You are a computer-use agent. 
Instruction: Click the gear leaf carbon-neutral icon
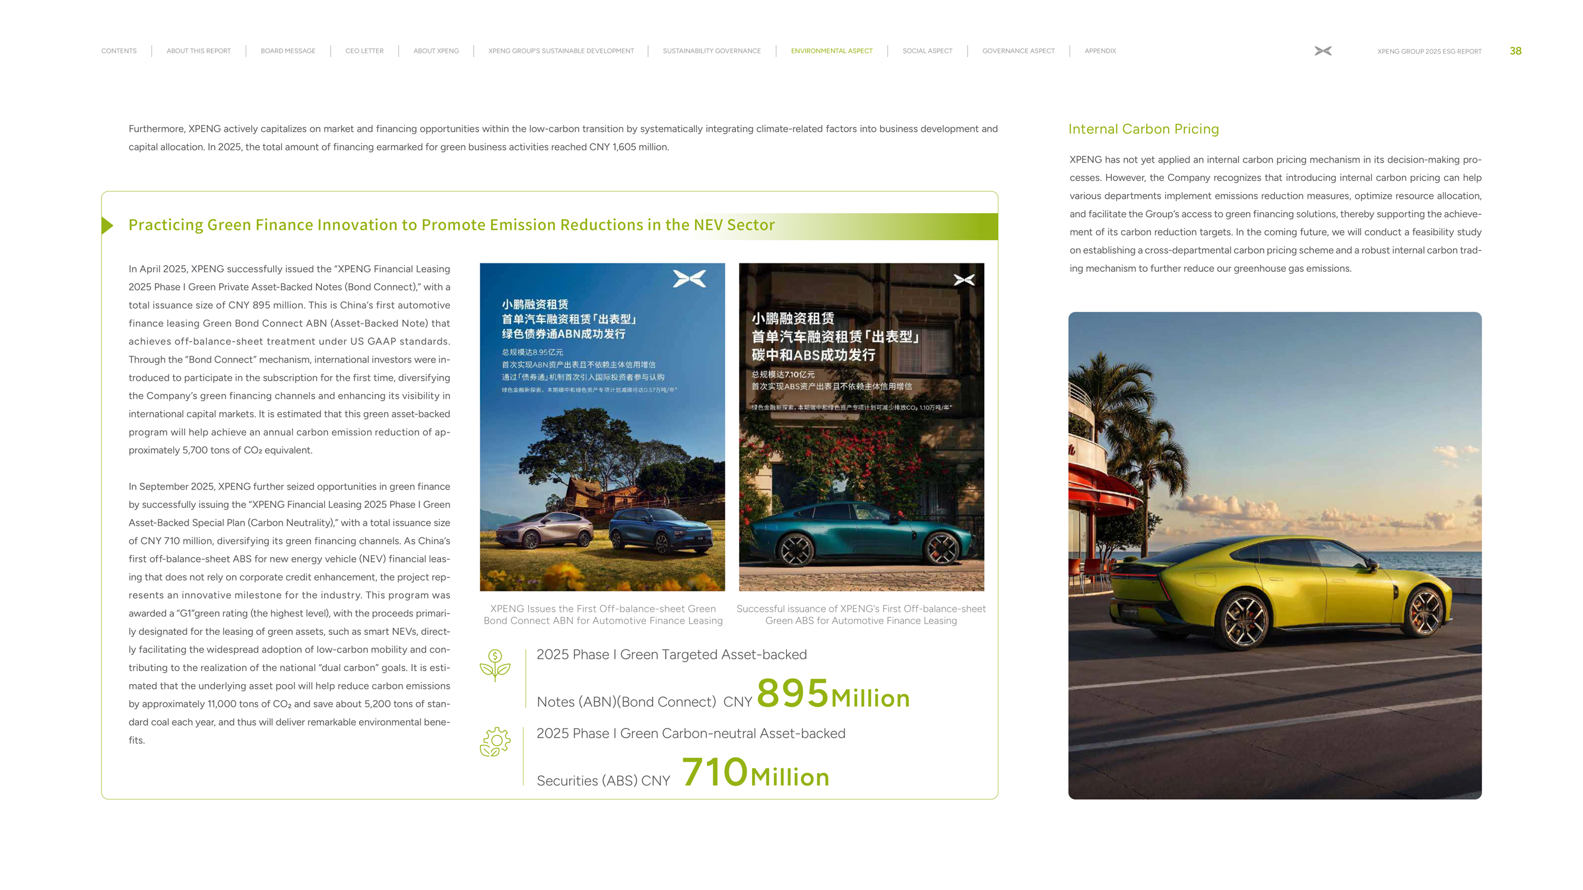point(494,742)
